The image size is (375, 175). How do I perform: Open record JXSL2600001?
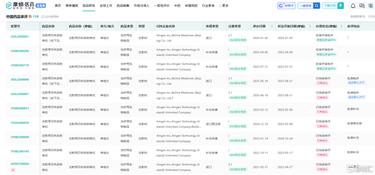19,37
